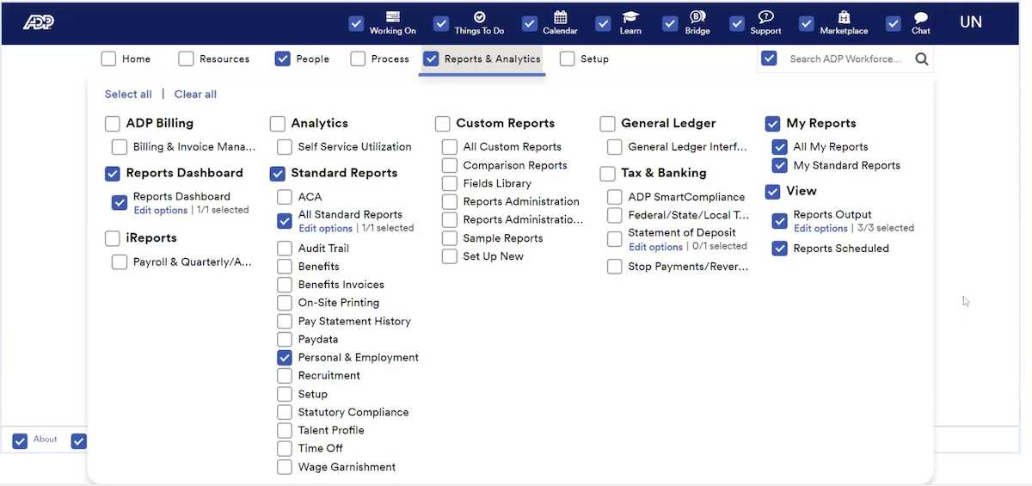Uncheck the Personal & Employment checkbox
This screenshot has height=486, width=1032.
pos(285,357)
